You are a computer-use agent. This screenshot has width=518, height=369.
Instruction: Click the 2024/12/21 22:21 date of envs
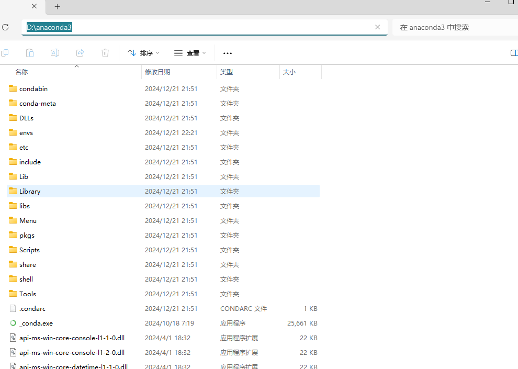[171, 133]
